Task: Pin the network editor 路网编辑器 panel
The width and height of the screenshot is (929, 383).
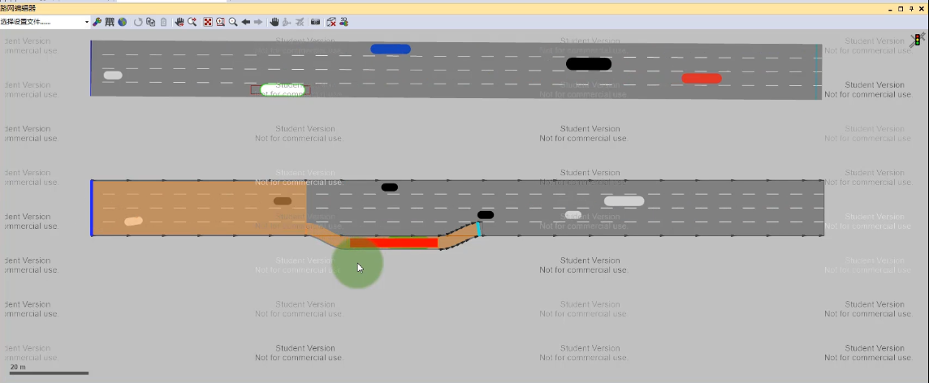Action: click(x=911, y=9)
